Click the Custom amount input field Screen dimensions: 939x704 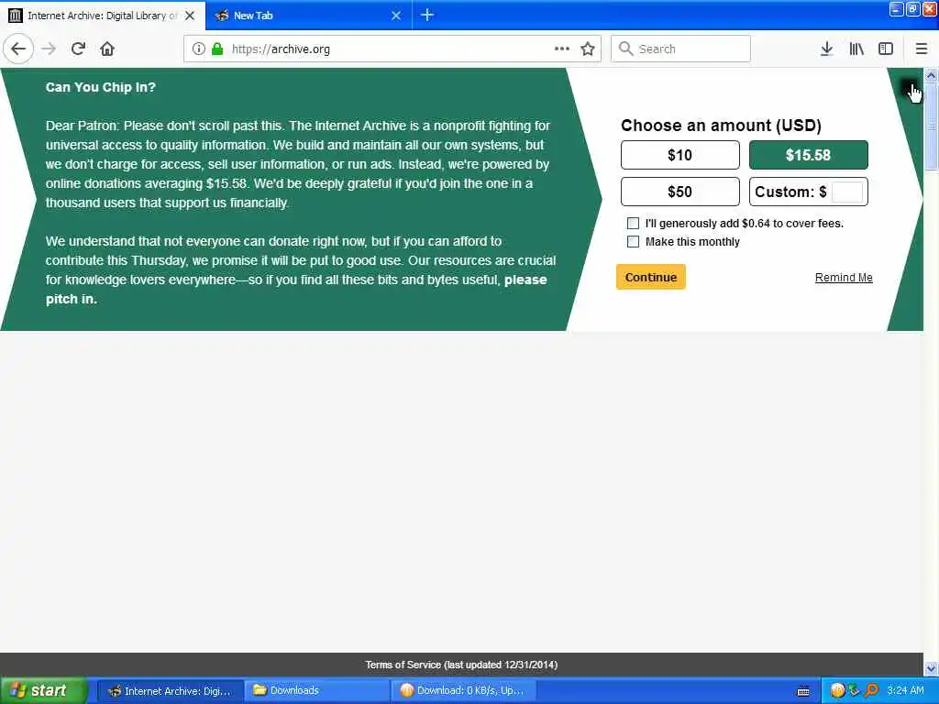pos(846,192)
